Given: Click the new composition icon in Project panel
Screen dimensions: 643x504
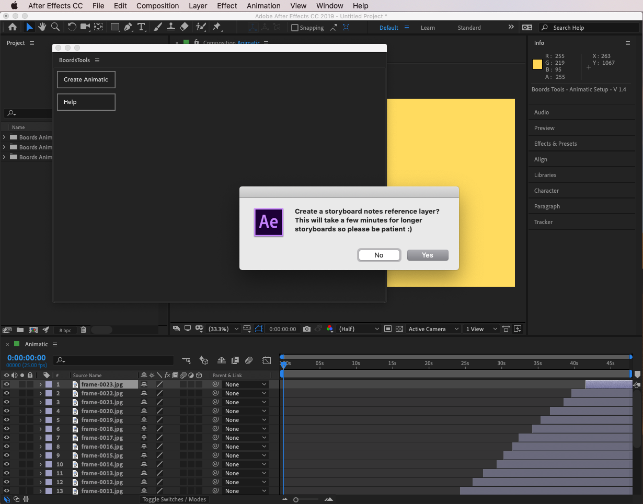Looking at the screenshot, I should (x=33, y=330).
